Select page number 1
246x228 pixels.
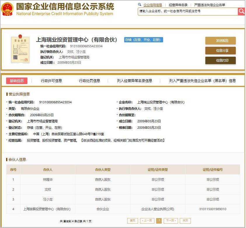click(159, 221)
